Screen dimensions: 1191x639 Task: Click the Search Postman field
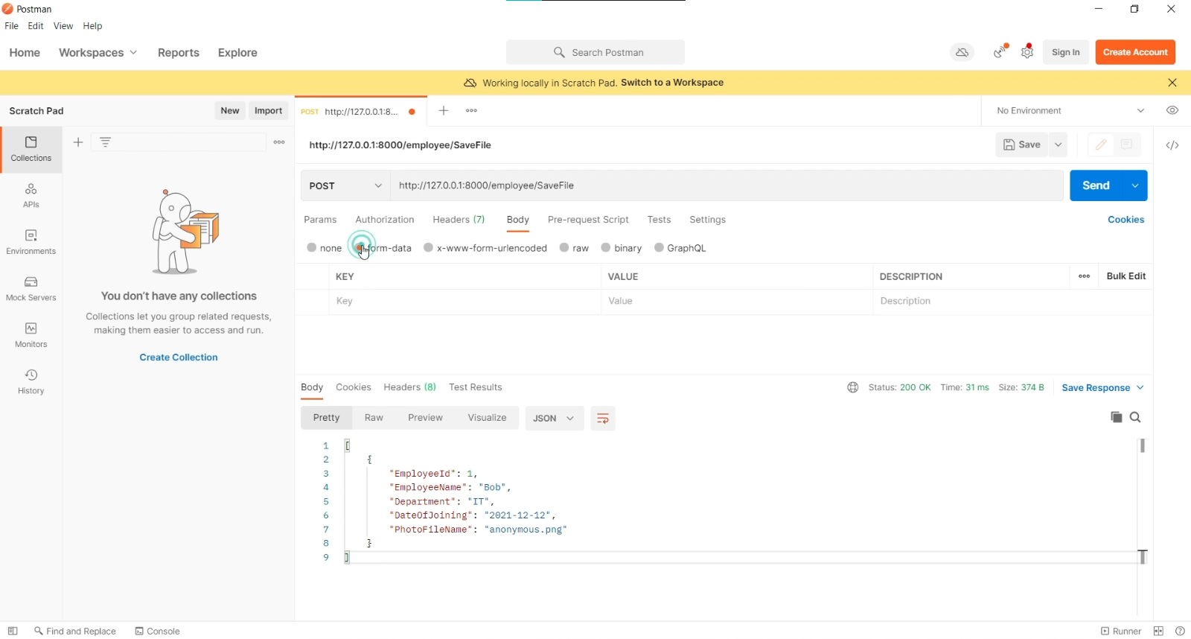click(x=595, y=53)
